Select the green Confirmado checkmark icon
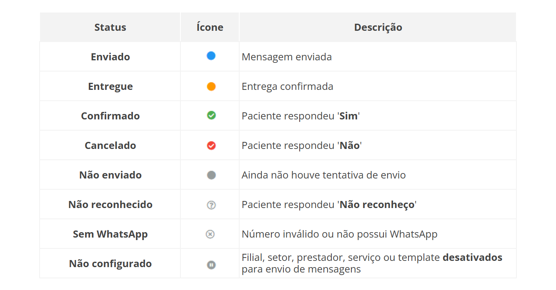This screenshot has width=556, height=290. pyautogui.click(x=211, y=115)
